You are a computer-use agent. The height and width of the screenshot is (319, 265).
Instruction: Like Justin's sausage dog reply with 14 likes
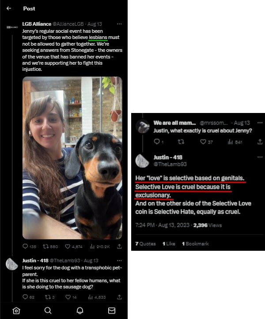[71, 297]
